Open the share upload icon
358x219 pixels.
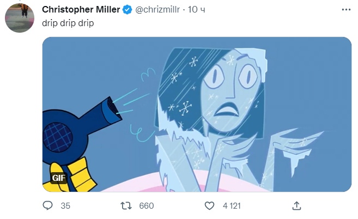coord(296,205)
